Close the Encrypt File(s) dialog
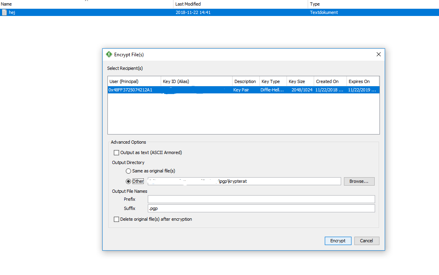 378,54
